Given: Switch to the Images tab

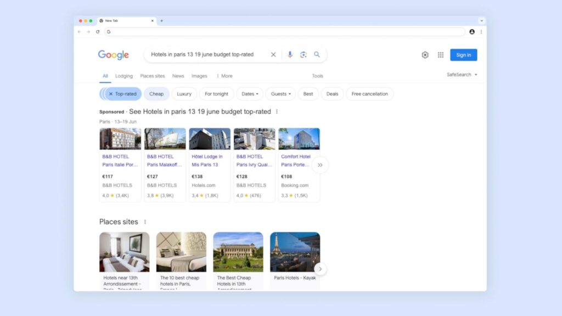Looking at the screenshot, I should click(199, 76).
